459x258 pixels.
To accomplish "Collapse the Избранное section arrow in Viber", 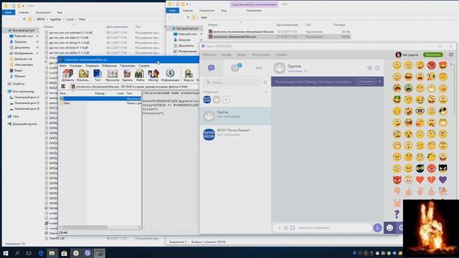I will (266, 92).
